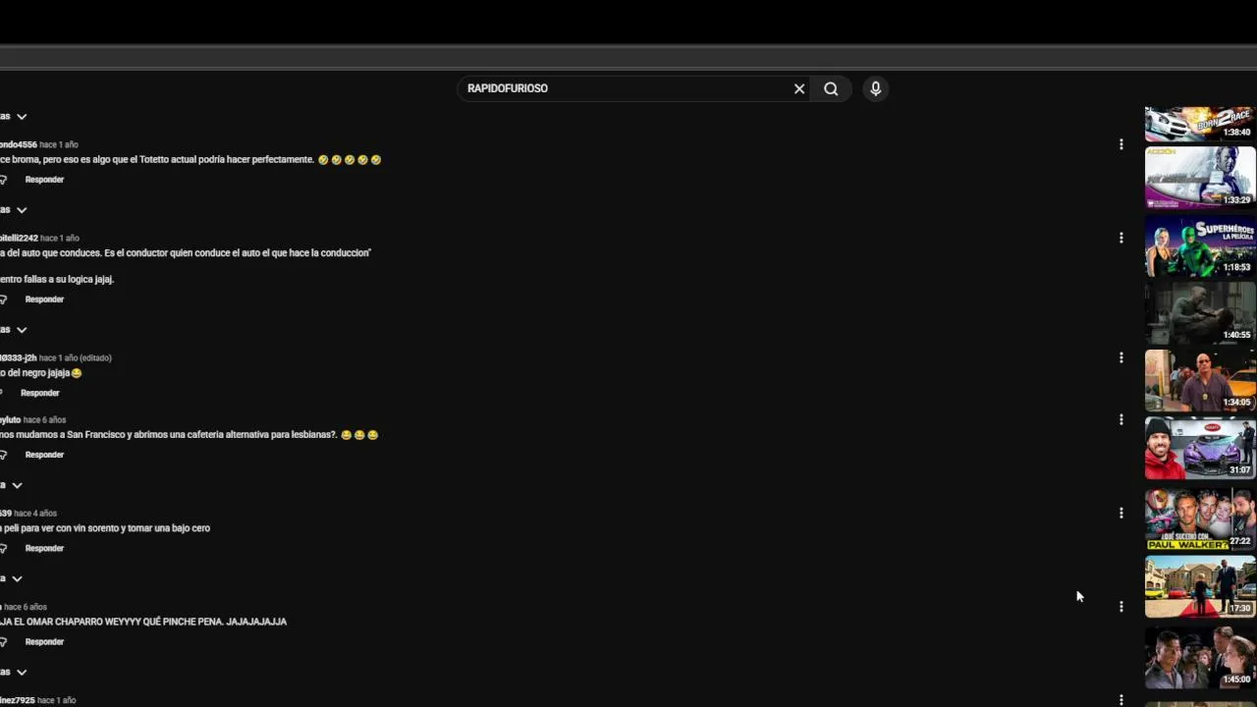Expand replies just above the Totetto comment

tap(14, 117)
